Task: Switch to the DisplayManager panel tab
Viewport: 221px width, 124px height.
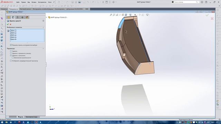Action: click(27, 17)
